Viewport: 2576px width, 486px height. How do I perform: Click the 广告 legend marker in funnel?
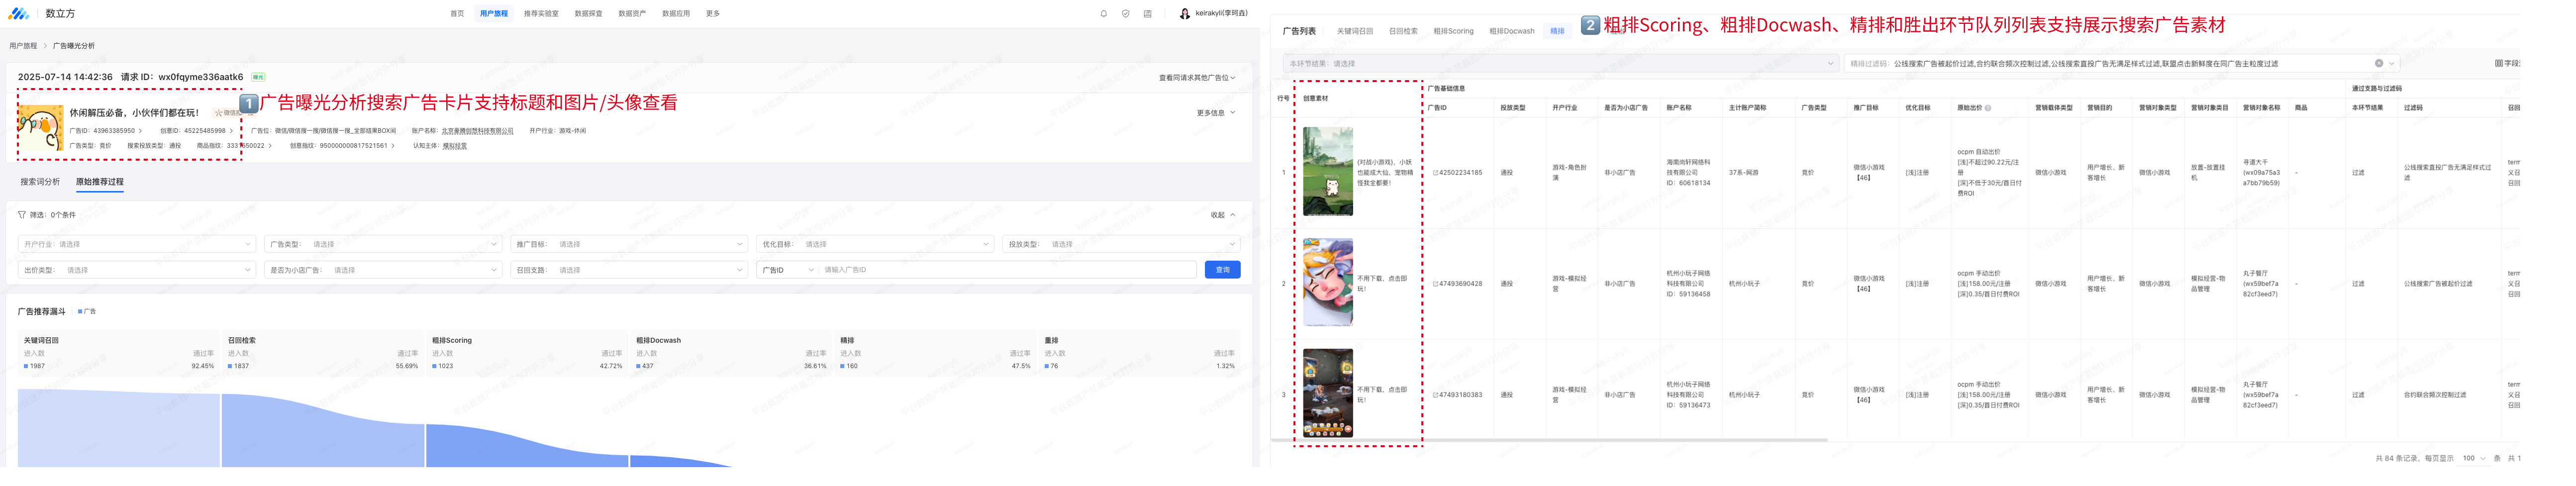[80, 312]
